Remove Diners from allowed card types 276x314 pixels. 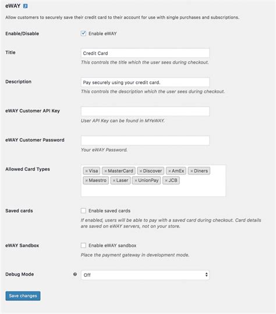192,171
